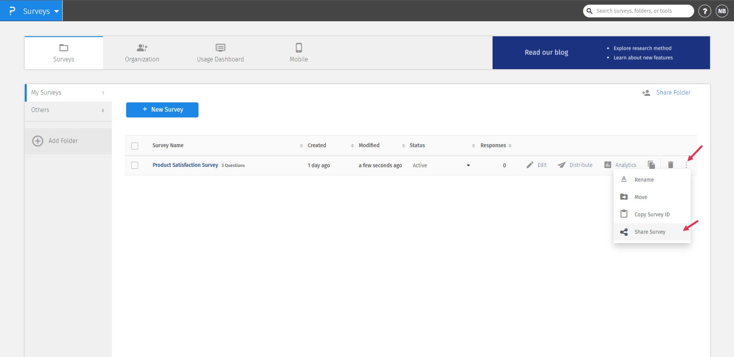Sort by Responses column arrows

[510, 146]
